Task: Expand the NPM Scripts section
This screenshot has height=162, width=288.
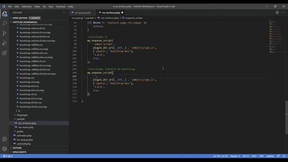Action: [19, 152]
